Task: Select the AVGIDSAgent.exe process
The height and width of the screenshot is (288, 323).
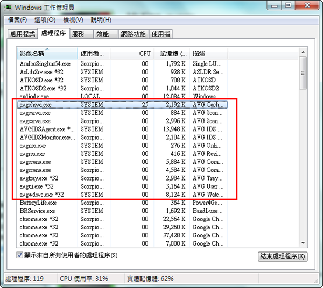Action: click(122, 129)
